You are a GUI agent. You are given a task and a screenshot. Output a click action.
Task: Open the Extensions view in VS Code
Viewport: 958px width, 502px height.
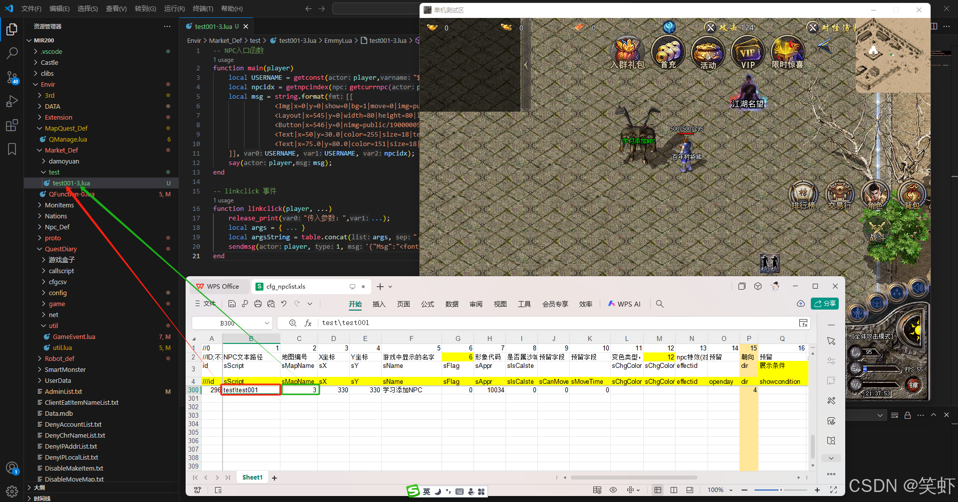[x=12, y=125]
